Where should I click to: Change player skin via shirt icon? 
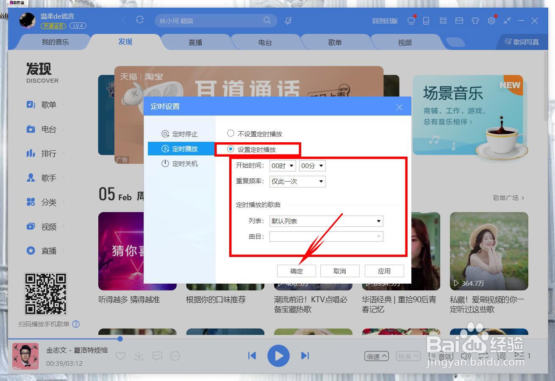click(475, 20)
